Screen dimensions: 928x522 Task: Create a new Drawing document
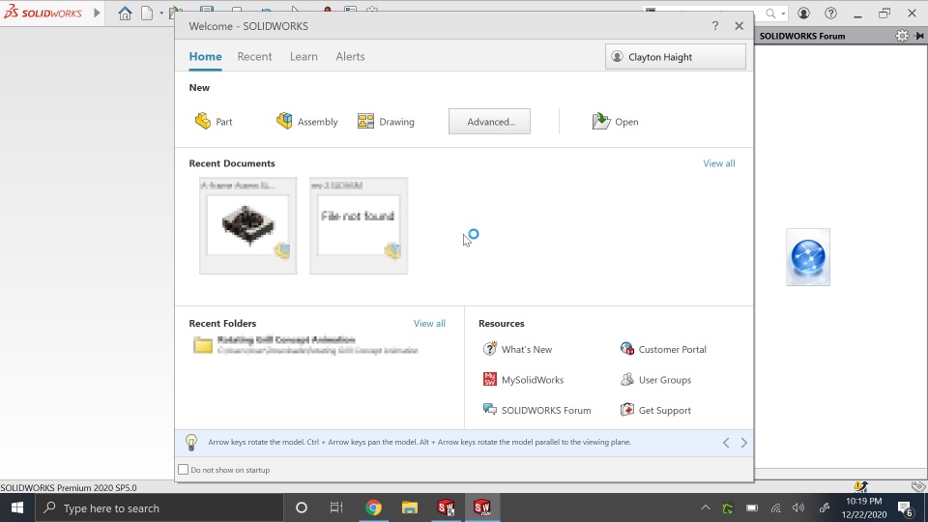(386, 122)
